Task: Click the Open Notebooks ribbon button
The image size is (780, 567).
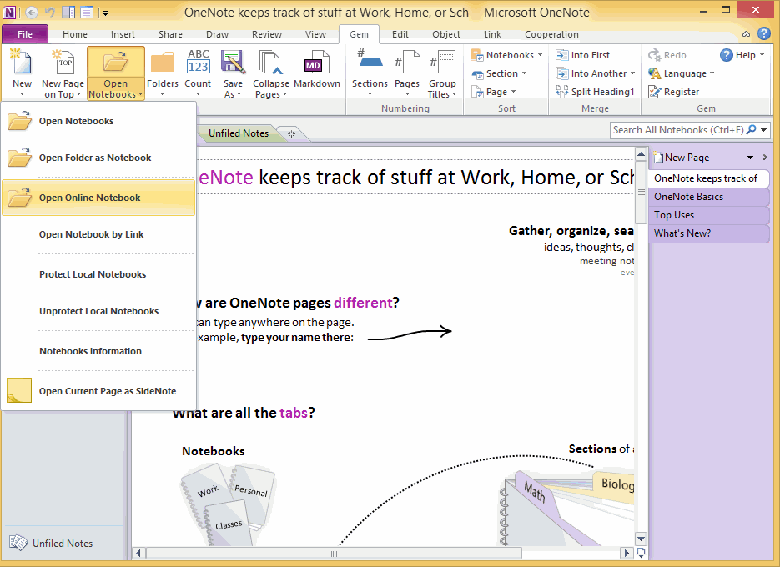Action: pyautogui.click(x=115, y=73)
